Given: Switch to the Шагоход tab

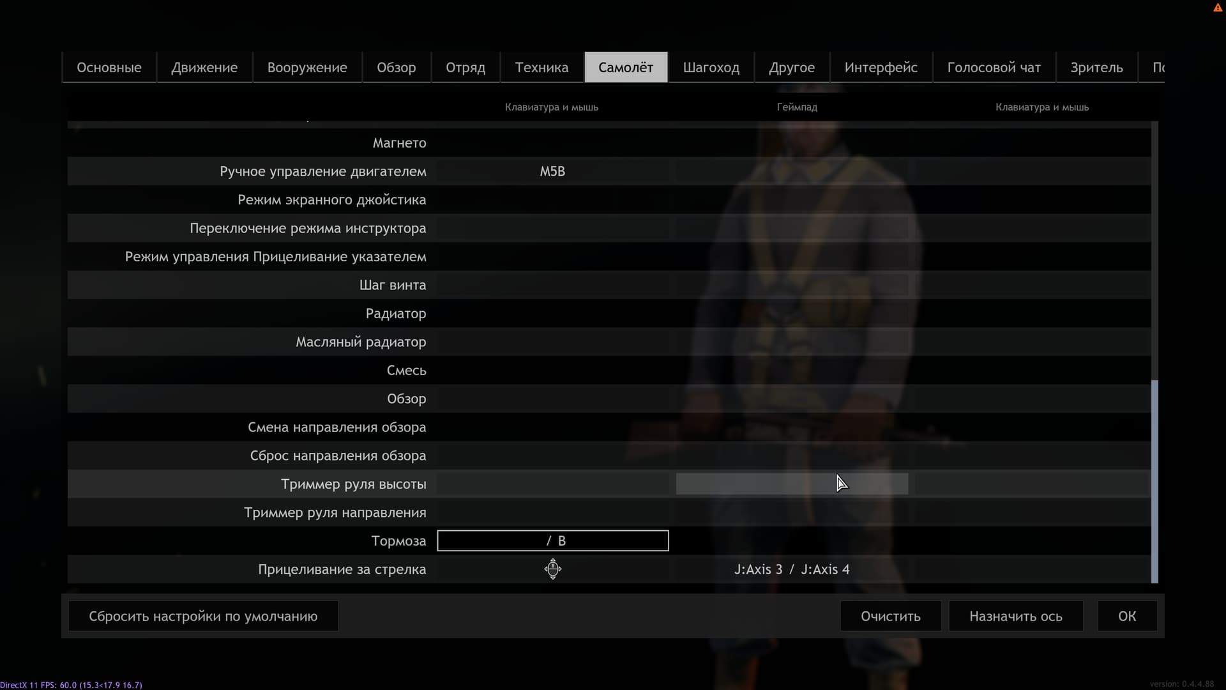Looking at the screenshot, I should [711, 67].
